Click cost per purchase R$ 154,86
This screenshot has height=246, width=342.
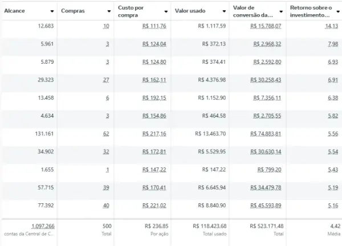(x=154, y=116)
